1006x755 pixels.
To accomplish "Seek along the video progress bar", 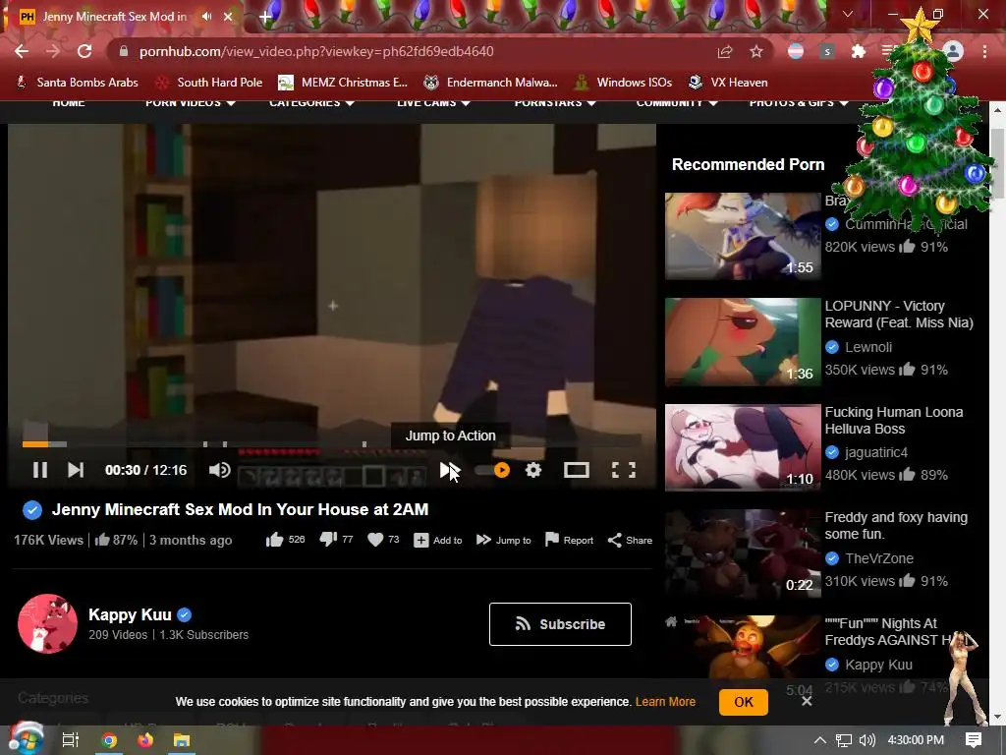I will click(x=331, y=443).
